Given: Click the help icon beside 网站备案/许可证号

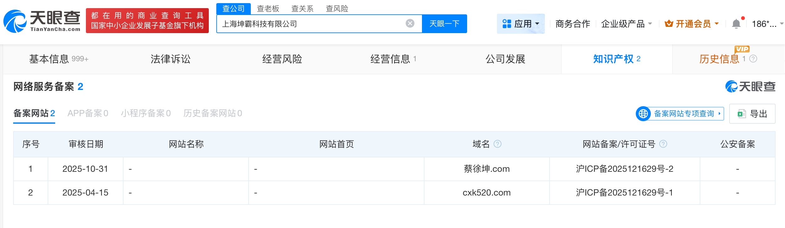Looking at the screenshot, I should point(663,144).
